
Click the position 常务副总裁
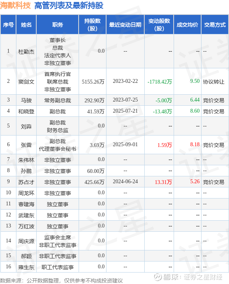click(x=58, y=100)
